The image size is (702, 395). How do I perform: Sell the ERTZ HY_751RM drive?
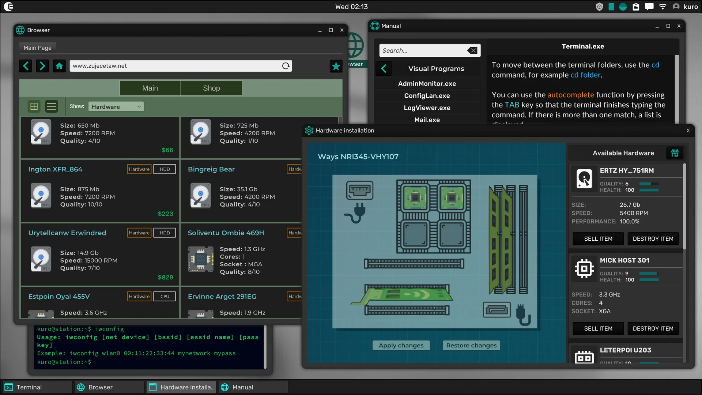pyautogui.click(x=598, y=238)
